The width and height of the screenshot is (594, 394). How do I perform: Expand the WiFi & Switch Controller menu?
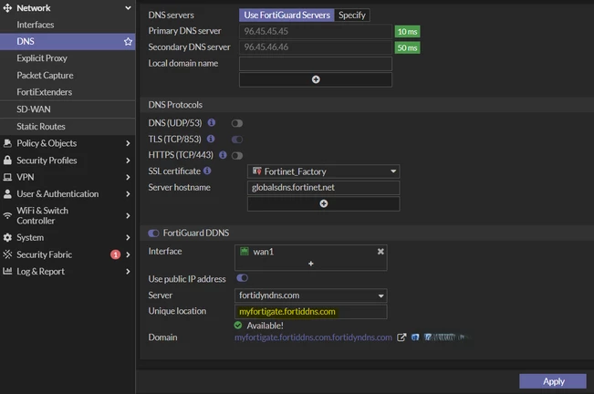coord(128,216)
